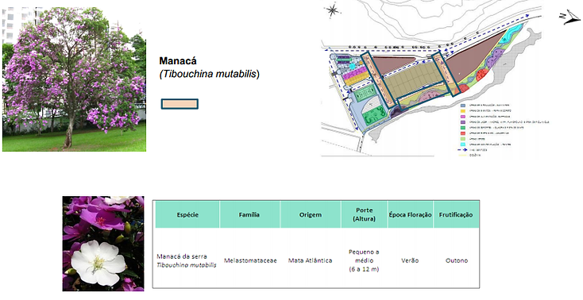Click the 'Verão' cell

[x=410, y=260]
